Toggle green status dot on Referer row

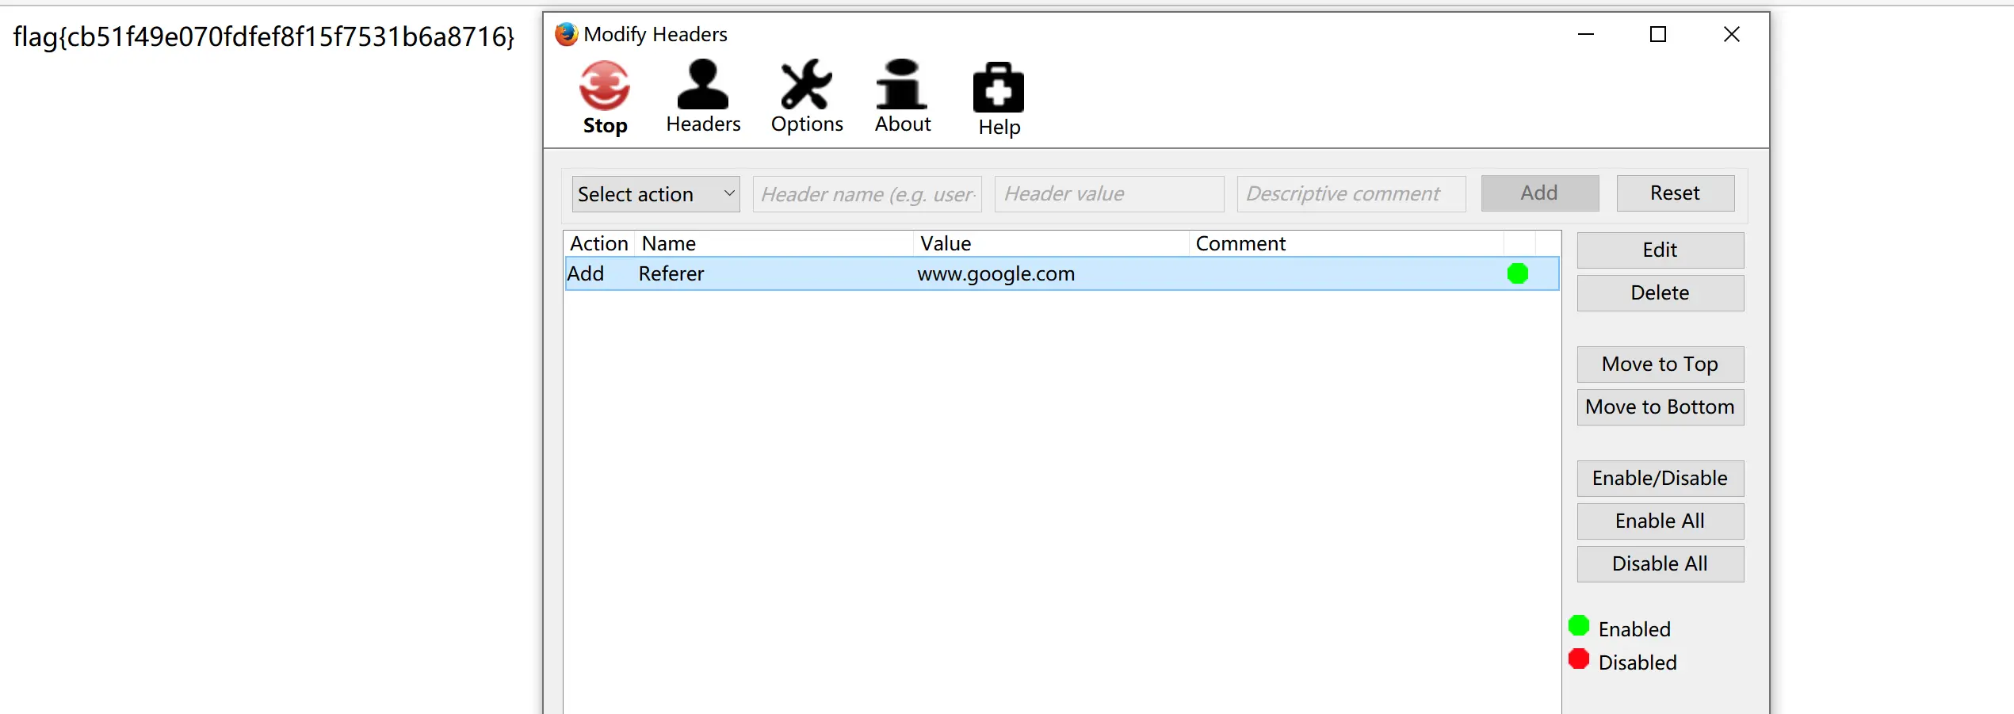pyautogui.click(x=1517, y=273)
